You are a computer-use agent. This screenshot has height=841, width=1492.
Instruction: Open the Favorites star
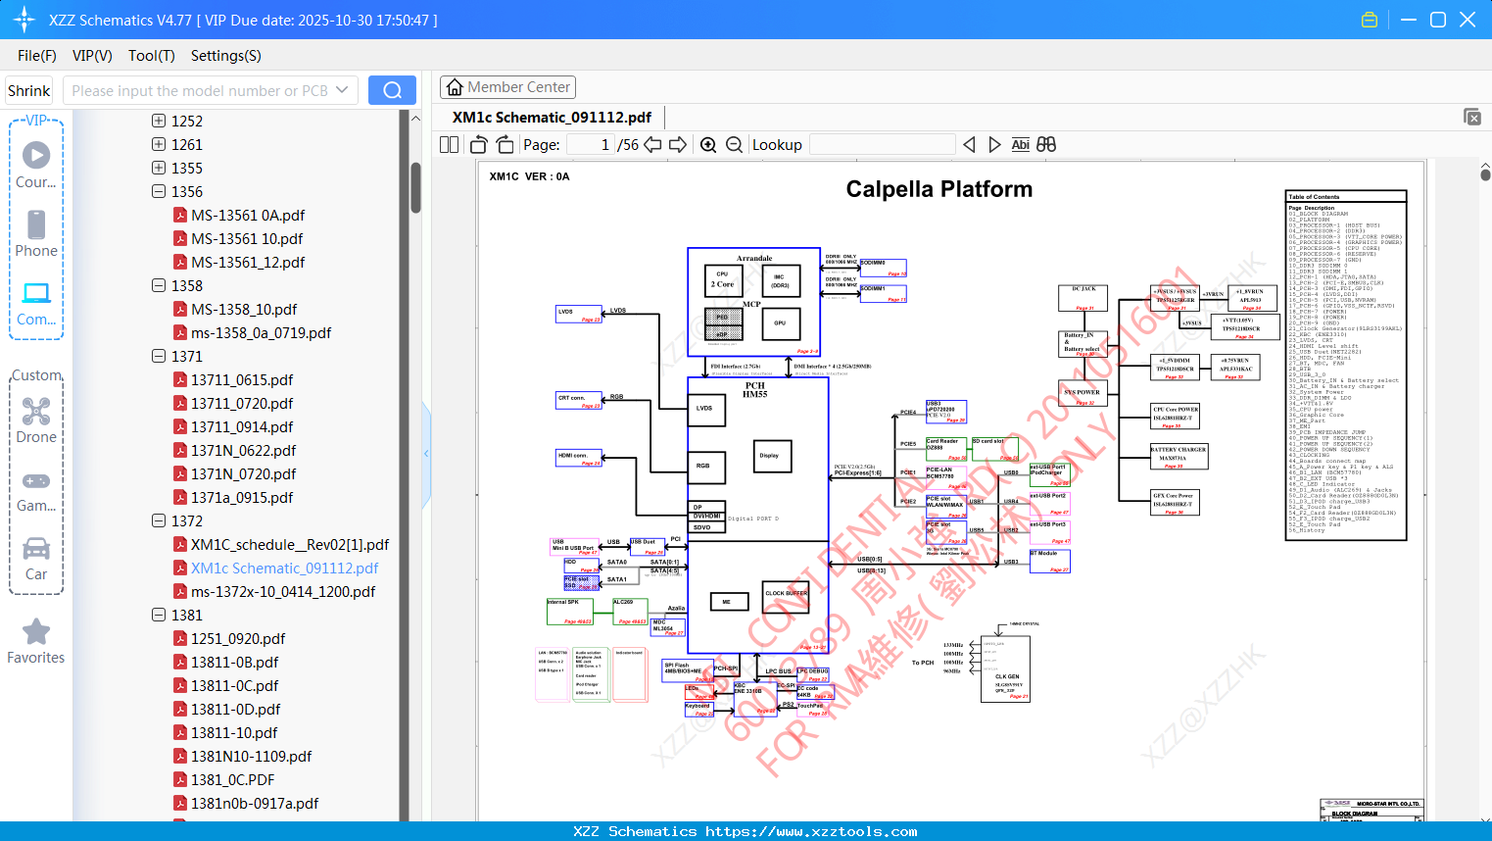[36, 641]
